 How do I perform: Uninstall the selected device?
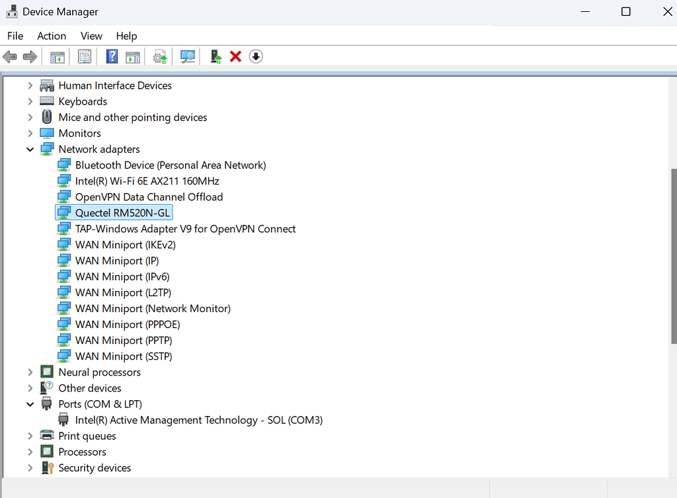tap(235, 56)
